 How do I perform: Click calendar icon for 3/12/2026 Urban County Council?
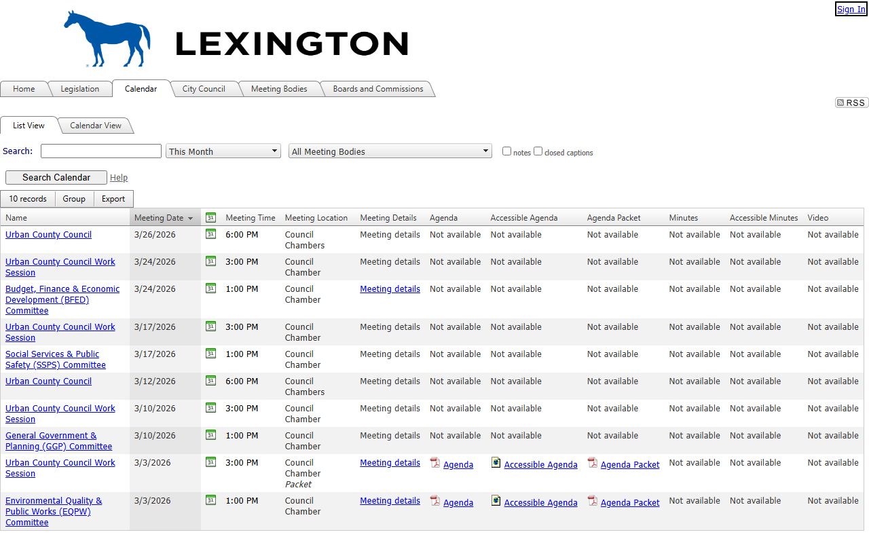click(210, 381)
